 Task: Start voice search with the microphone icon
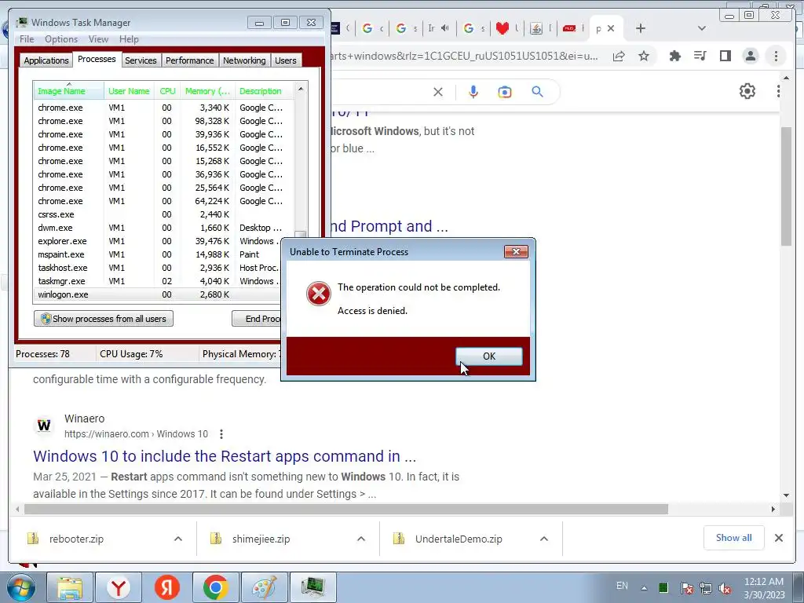473,92
